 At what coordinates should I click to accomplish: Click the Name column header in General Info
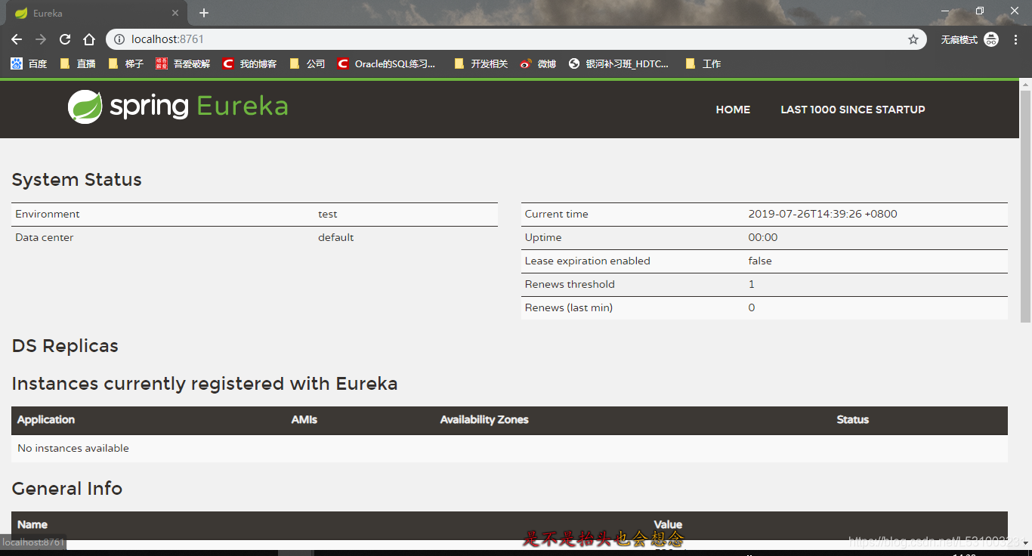pos(32,525)
